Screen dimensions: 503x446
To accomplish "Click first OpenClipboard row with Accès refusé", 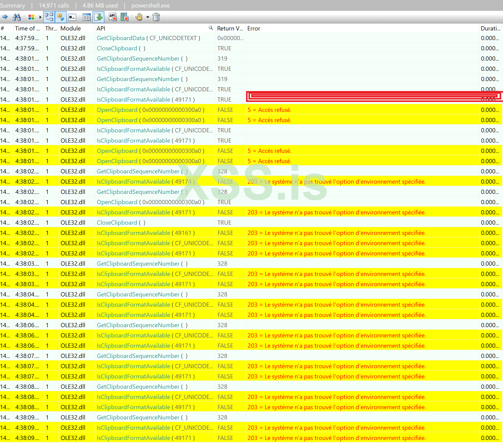I will pyautogui.click(x=117, y=110).
